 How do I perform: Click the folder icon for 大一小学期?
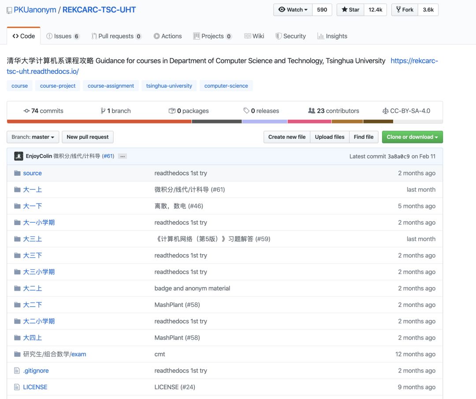point(17,222)
